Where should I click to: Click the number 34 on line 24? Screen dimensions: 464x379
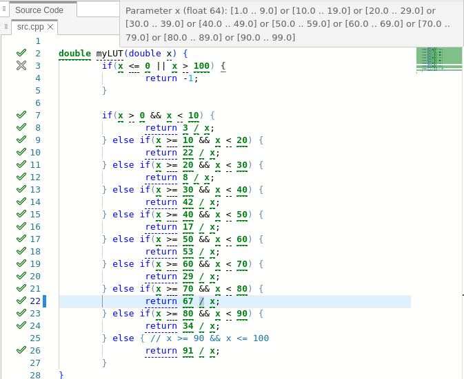coord(188,326)
